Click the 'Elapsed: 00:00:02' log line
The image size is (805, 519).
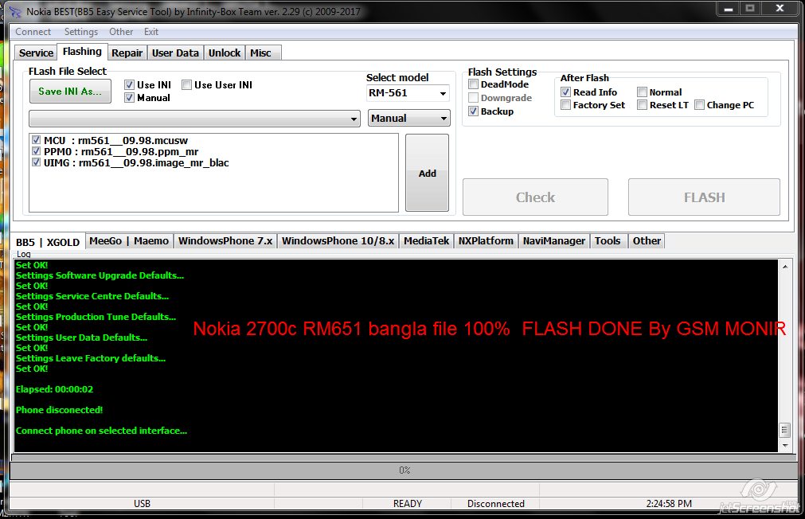click(x=54, y=389)
